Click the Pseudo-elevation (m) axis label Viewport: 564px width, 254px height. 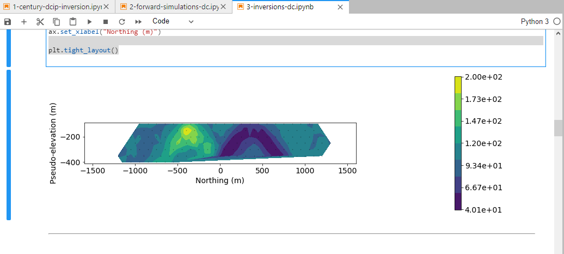point(53,143)
